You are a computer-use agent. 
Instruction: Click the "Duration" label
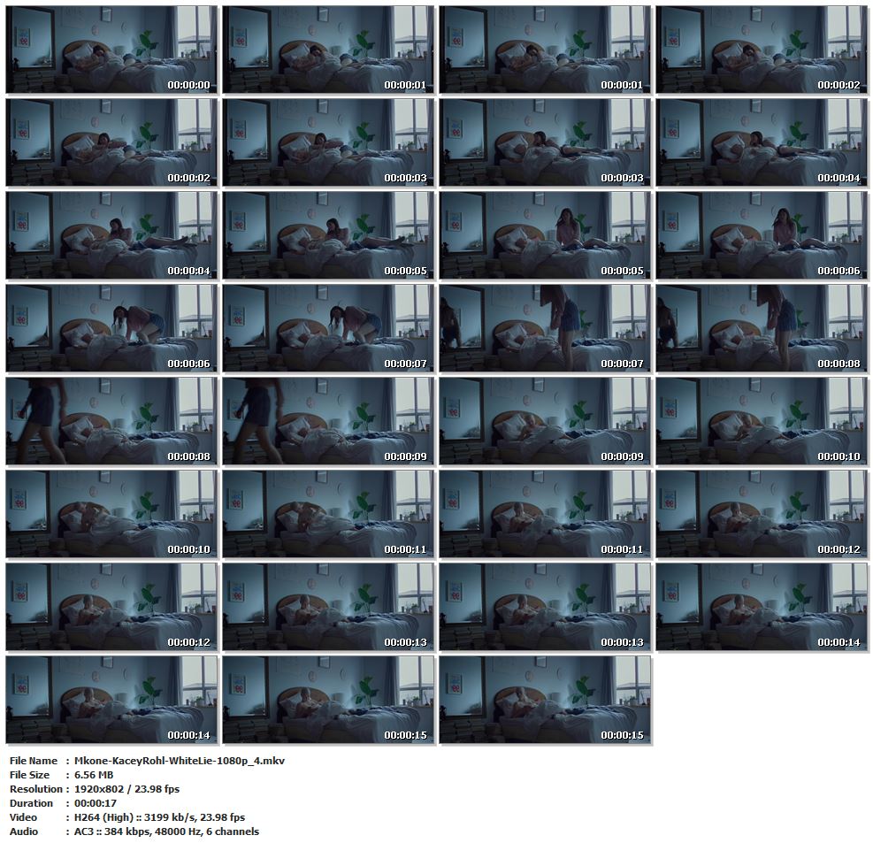[31, 803]
